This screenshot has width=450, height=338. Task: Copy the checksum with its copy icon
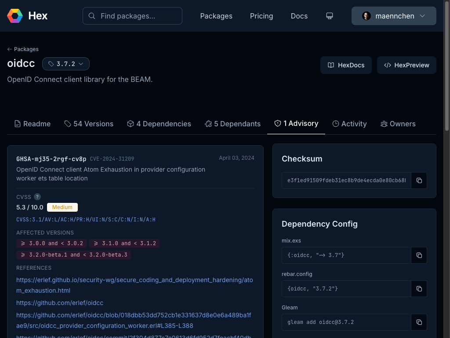pyautogui.click(x=419, y=180)
